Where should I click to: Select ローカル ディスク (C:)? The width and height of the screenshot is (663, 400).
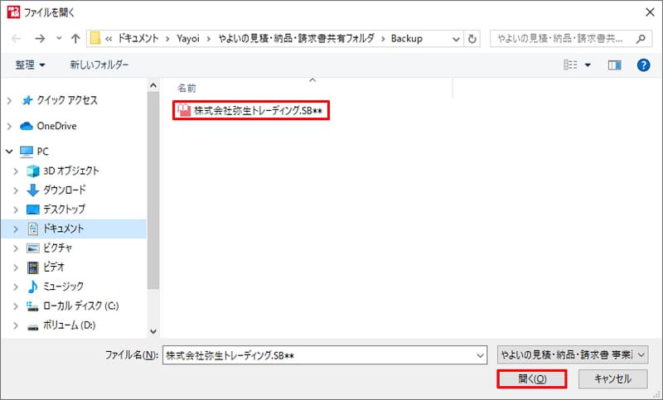[80, 306]
